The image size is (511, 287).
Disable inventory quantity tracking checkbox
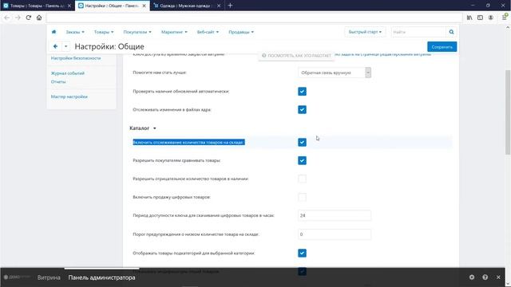coord(302,142)
